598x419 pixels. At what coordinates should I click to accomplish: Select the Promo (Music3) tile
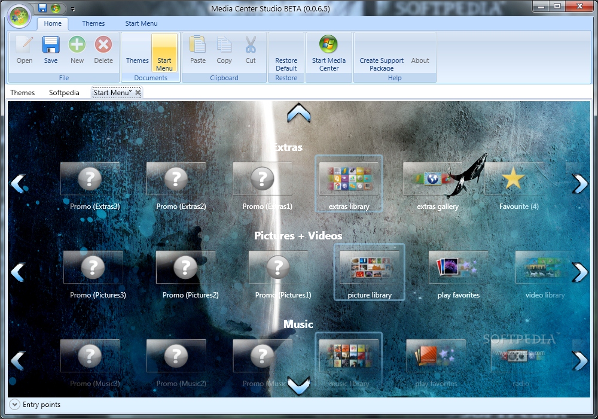90,363
